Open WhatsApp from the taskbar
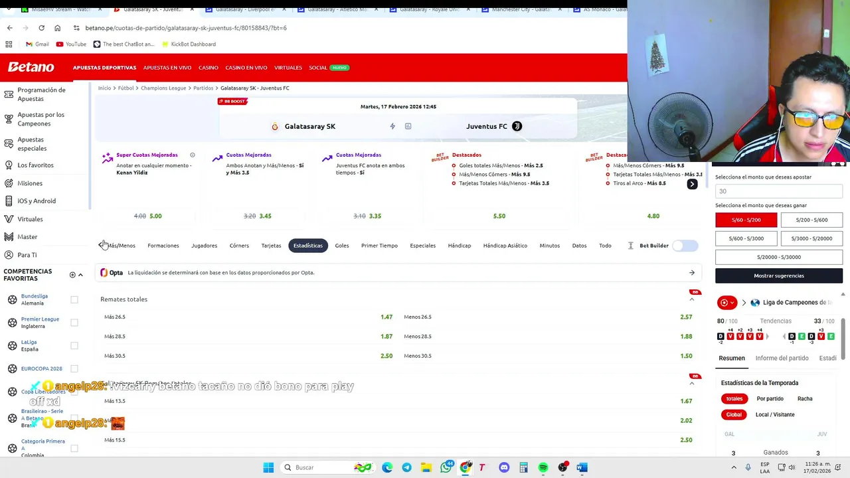The width and height of the screenshot is (850, 478). [x=446, y=467]
